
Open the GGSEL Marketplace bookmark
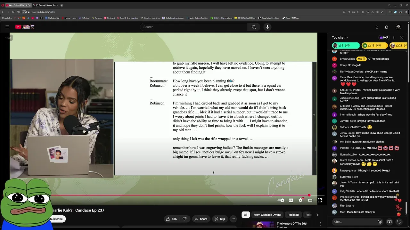221,18
